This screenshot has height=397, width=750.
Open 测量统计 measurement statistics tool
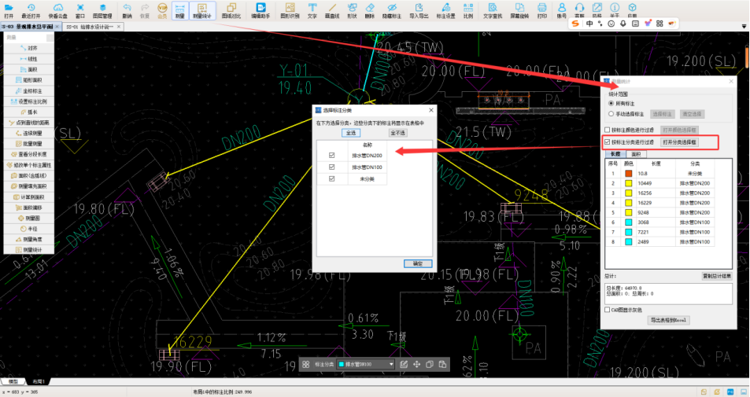coord(202,9)
